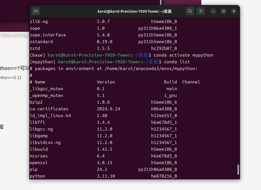Click openssl version '3.0.15'

click(105, 163)
